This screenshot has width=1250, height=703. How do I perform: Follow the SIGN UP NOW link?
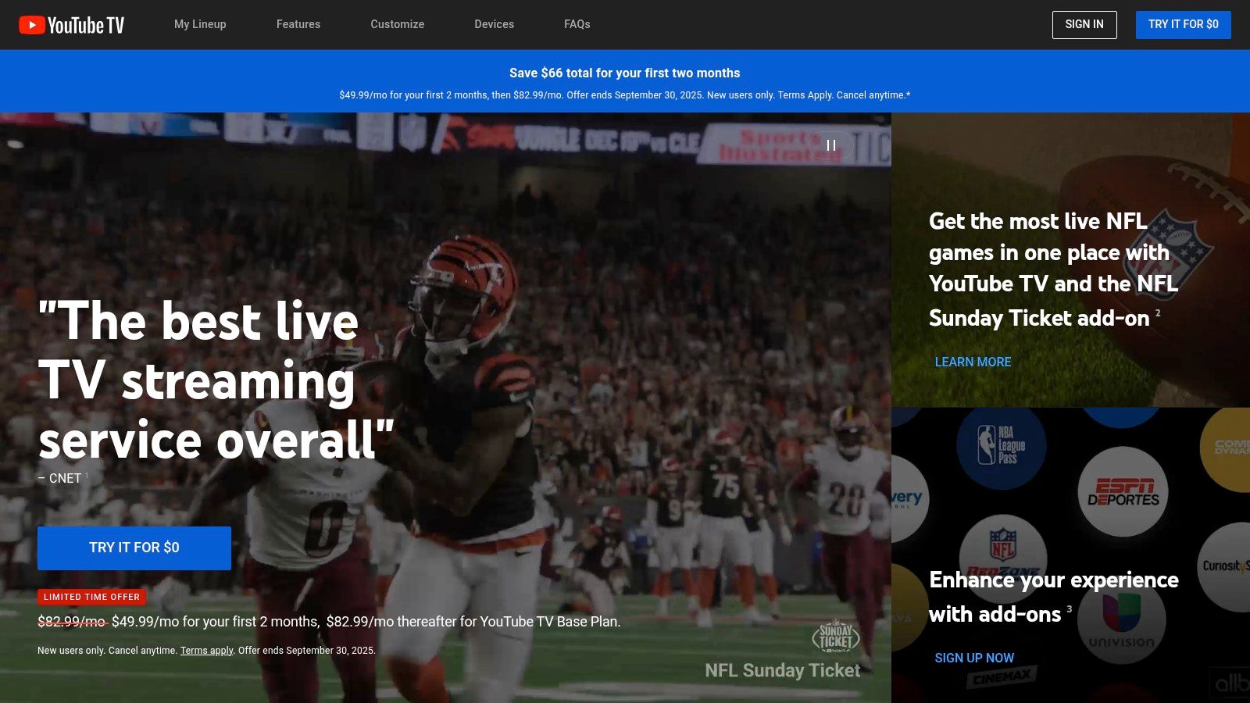pos(974,658)
